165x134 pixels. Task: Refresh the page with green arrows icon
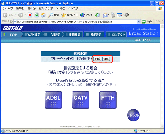pos(37,15)
